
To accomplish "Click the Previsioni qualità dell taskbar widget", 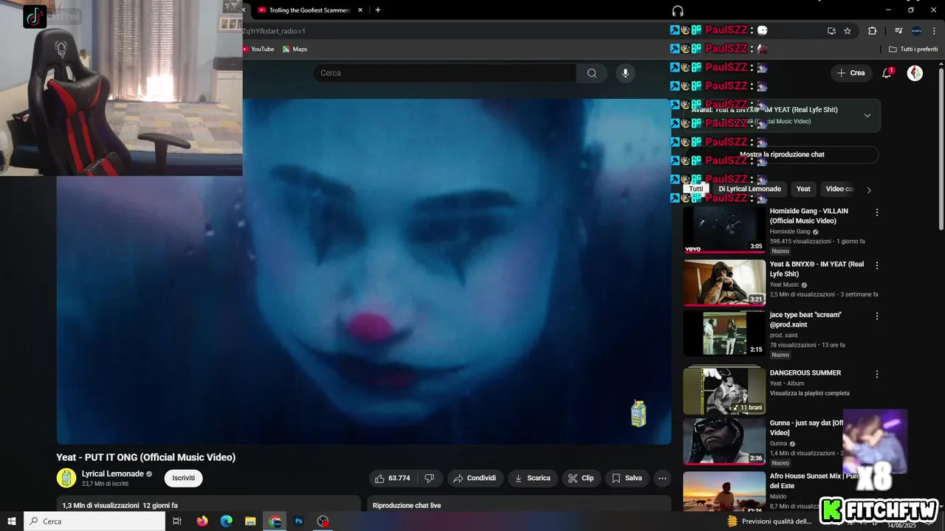I will (x=770, y=521).
